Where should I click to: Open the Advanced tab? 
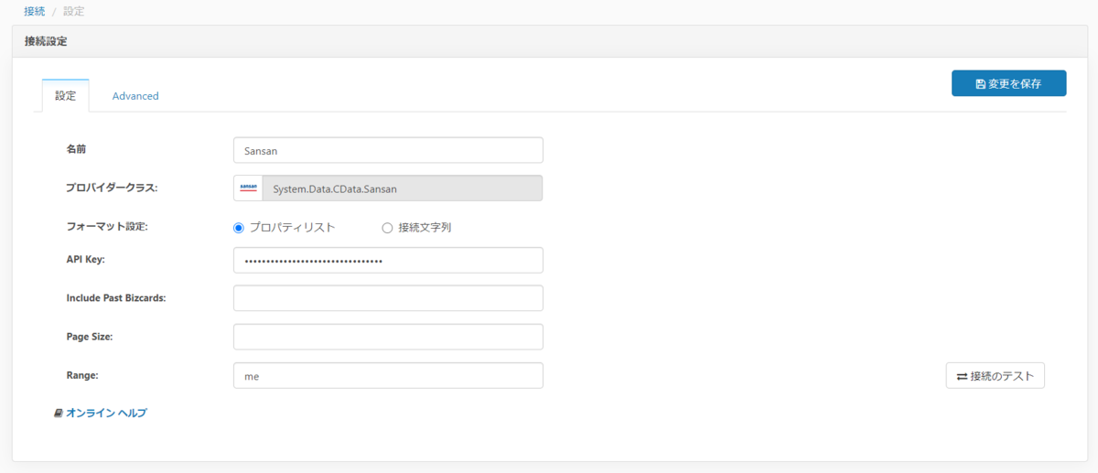tap(135, 95)
